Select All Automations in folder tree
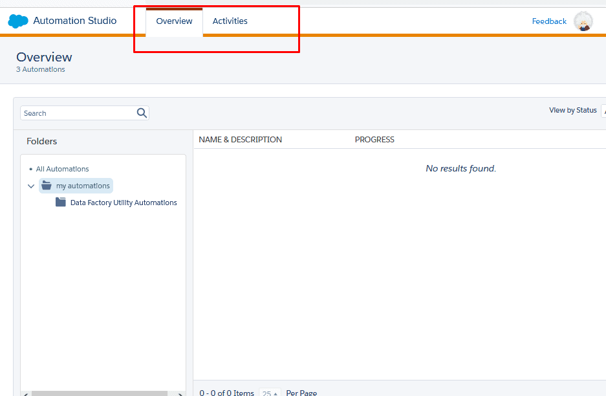 [63, 169]
